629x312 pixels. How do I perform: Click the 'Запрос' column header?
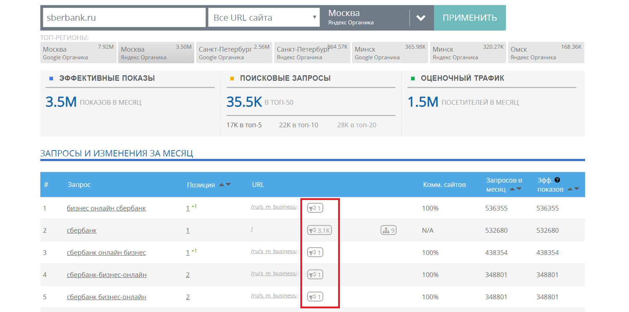[79, 185]
